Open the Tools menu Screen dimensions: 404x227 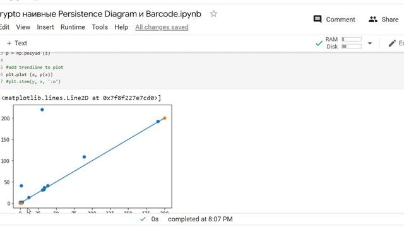coord(100,27)
